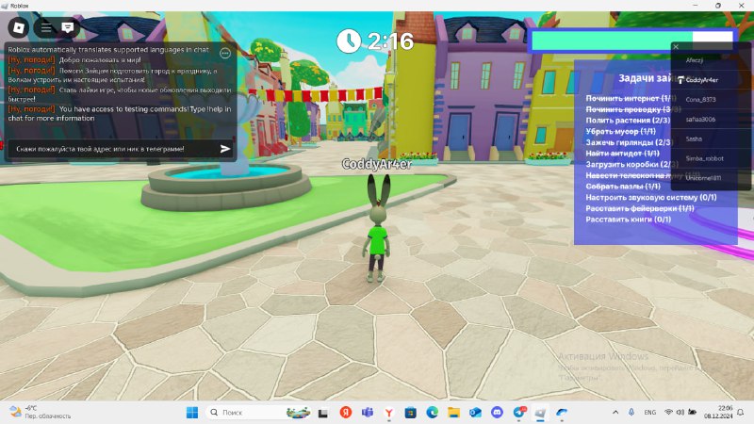Open Telegram from taskbar

(x=519, y=413)
